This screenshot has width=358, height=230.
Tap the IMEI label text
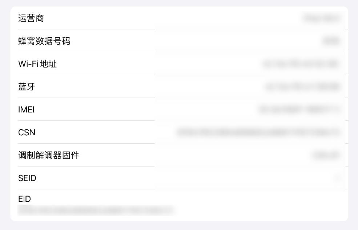click(26, 110)
